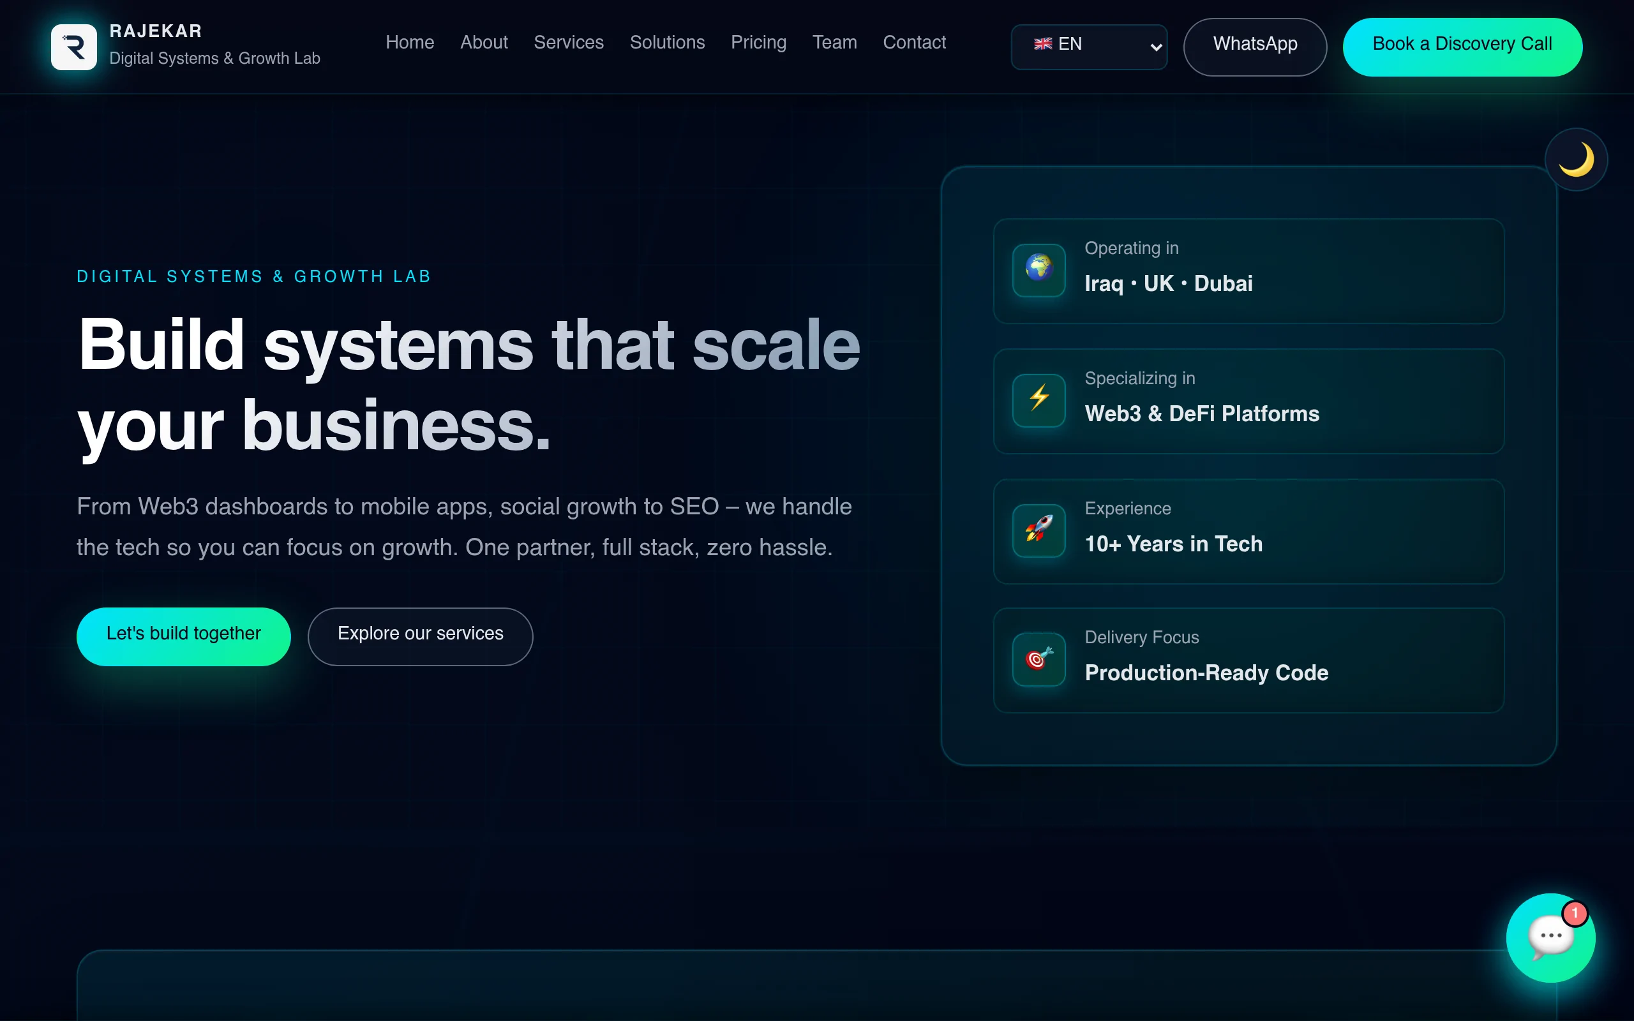Click the 10+ Years in Tech text
The image size is (1634, 1021).
pyautogui.click(x=1174, y=544)
